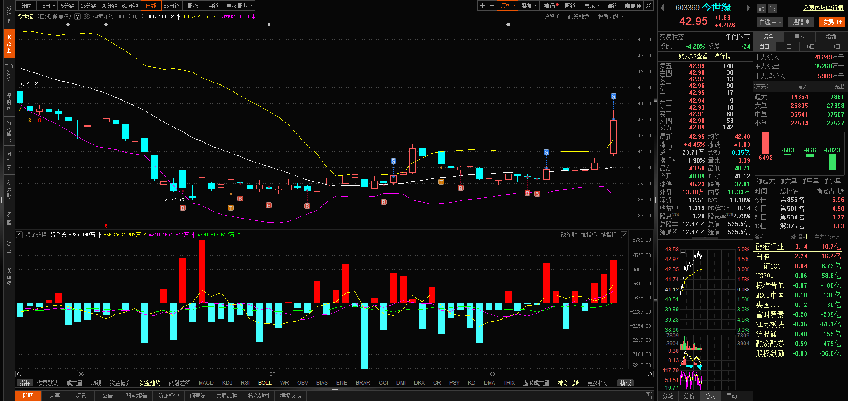Open 多周期 in left sidebar

(9, 189)
